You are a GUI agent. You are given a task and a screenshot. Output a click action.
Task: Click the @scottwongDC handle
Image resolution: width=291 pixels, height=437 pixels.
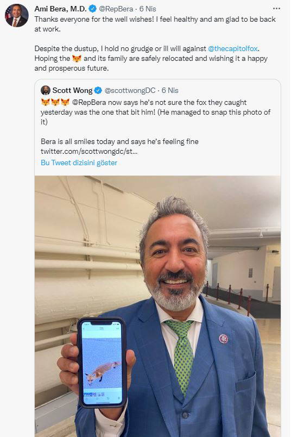pyautogui.click(x=130, y=91)
